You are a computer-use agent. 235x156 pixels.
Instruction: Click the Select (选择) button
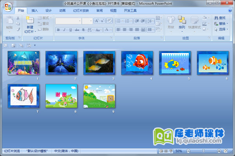(221, 29)
